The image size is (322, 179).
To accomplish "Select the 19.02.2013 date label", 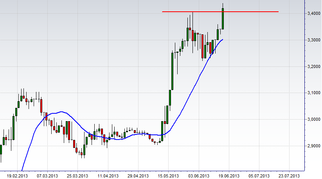I will pos(17,176).
